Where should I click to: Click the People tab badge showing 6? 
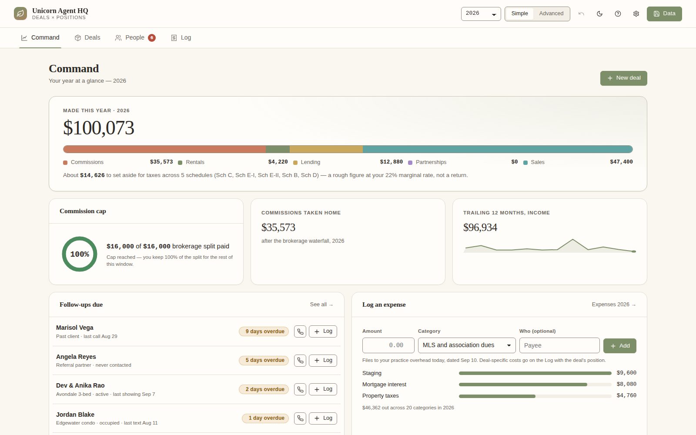(x=152, y=38)
